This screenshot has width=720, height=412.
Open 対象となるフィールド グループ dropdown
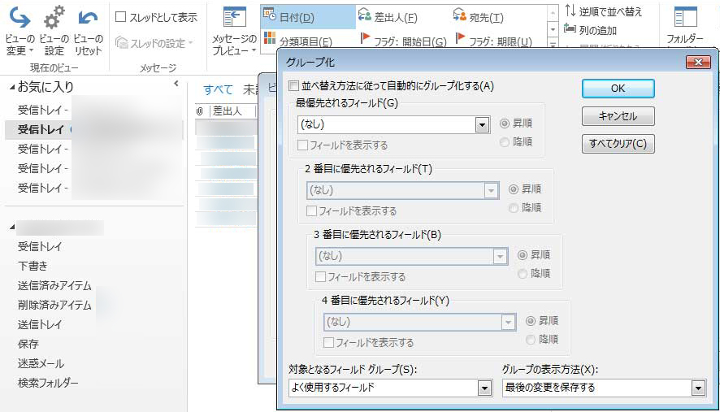tap(484, 388)
